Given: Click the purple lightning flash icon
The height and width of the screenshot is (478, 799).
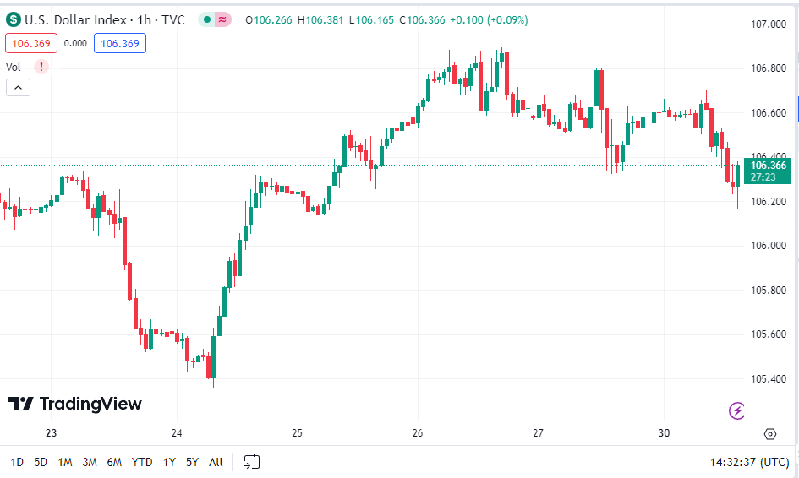Looking at the screenshot, I should click(x=737, y=411).
